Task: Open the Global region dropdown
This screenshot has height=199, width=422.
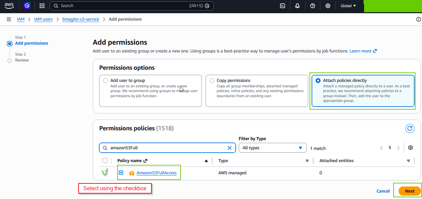Action: click(349, 6)
